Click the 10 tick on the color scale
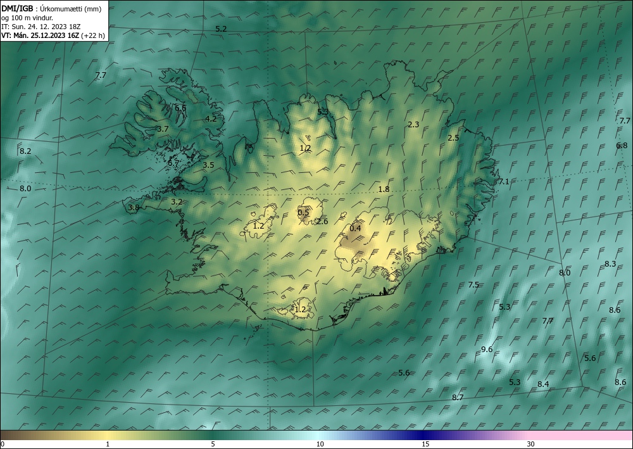 (x=320, y=445)
